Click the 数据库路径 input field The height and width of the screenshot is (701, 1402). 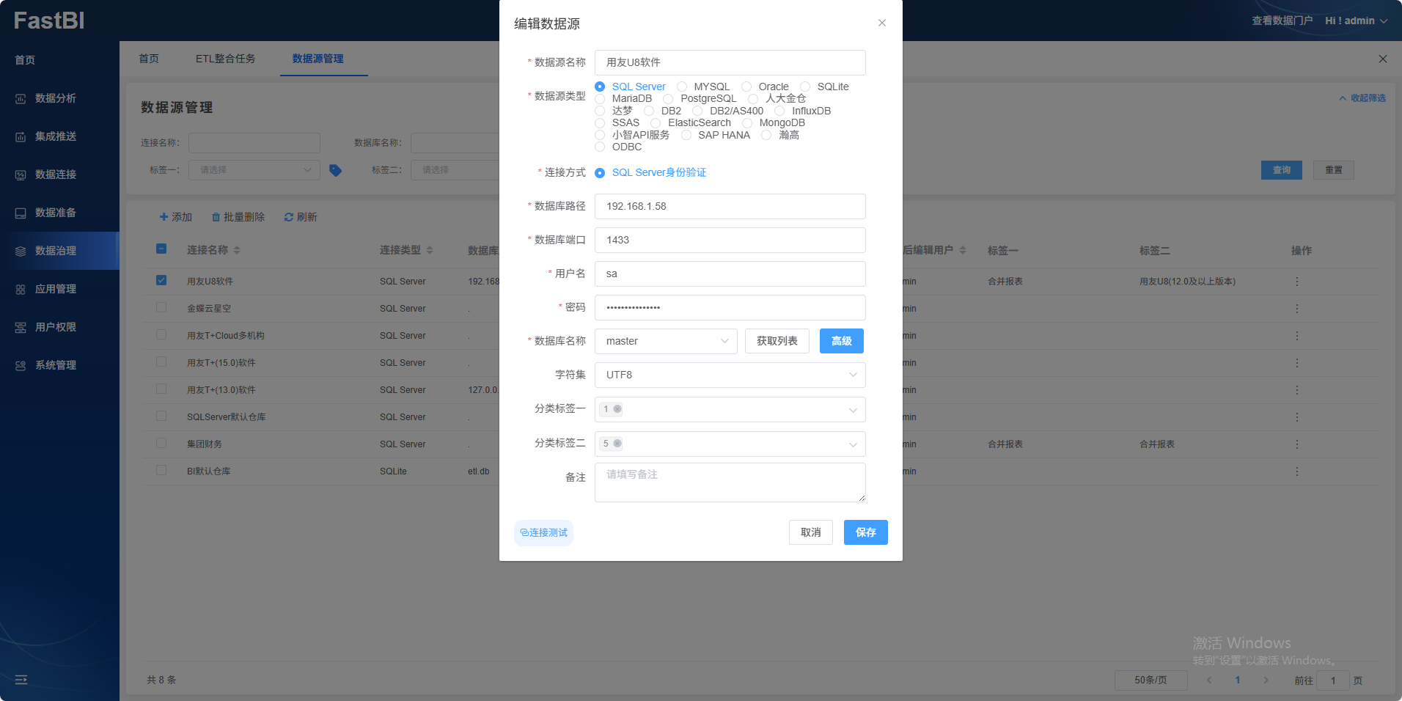[x=730, y=206]
